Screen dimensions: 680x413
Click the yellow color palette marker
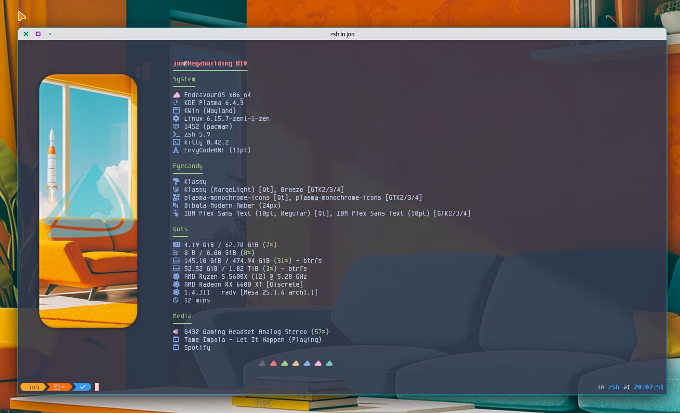tap(296, 363)
